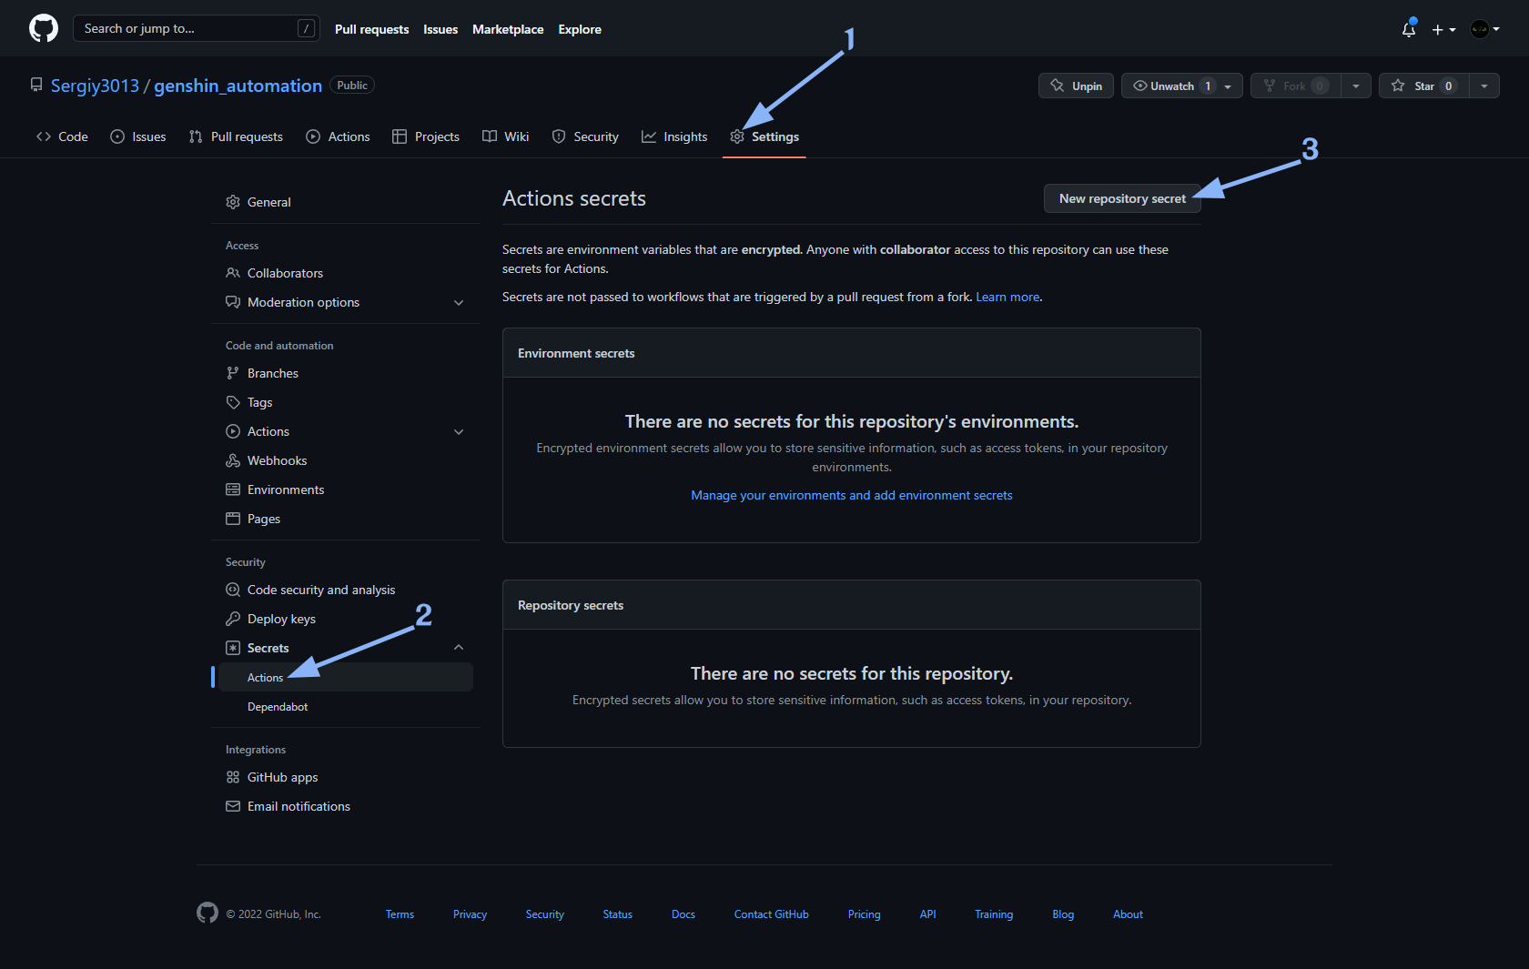Click Manage your environments and add environment secrets
The height and width of the screenshot is (969, 1529).
(x=851, y=495)
